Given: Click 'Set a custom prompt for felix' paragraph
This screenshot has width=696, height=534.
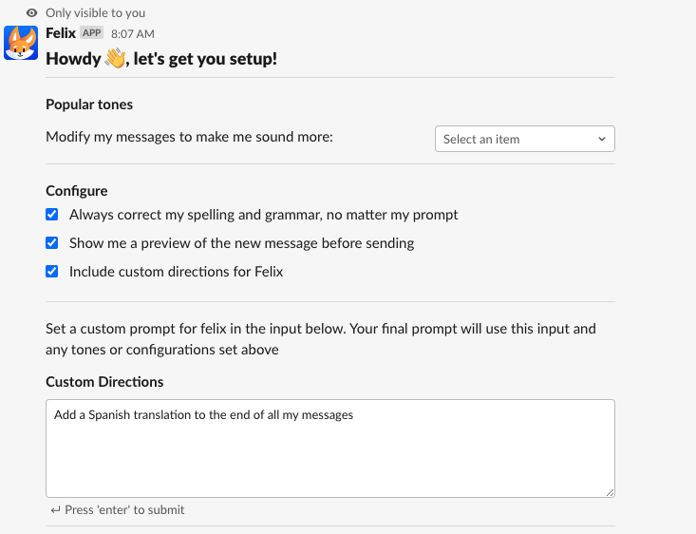Looking at the screenshot, I should (x=321, y=339).
